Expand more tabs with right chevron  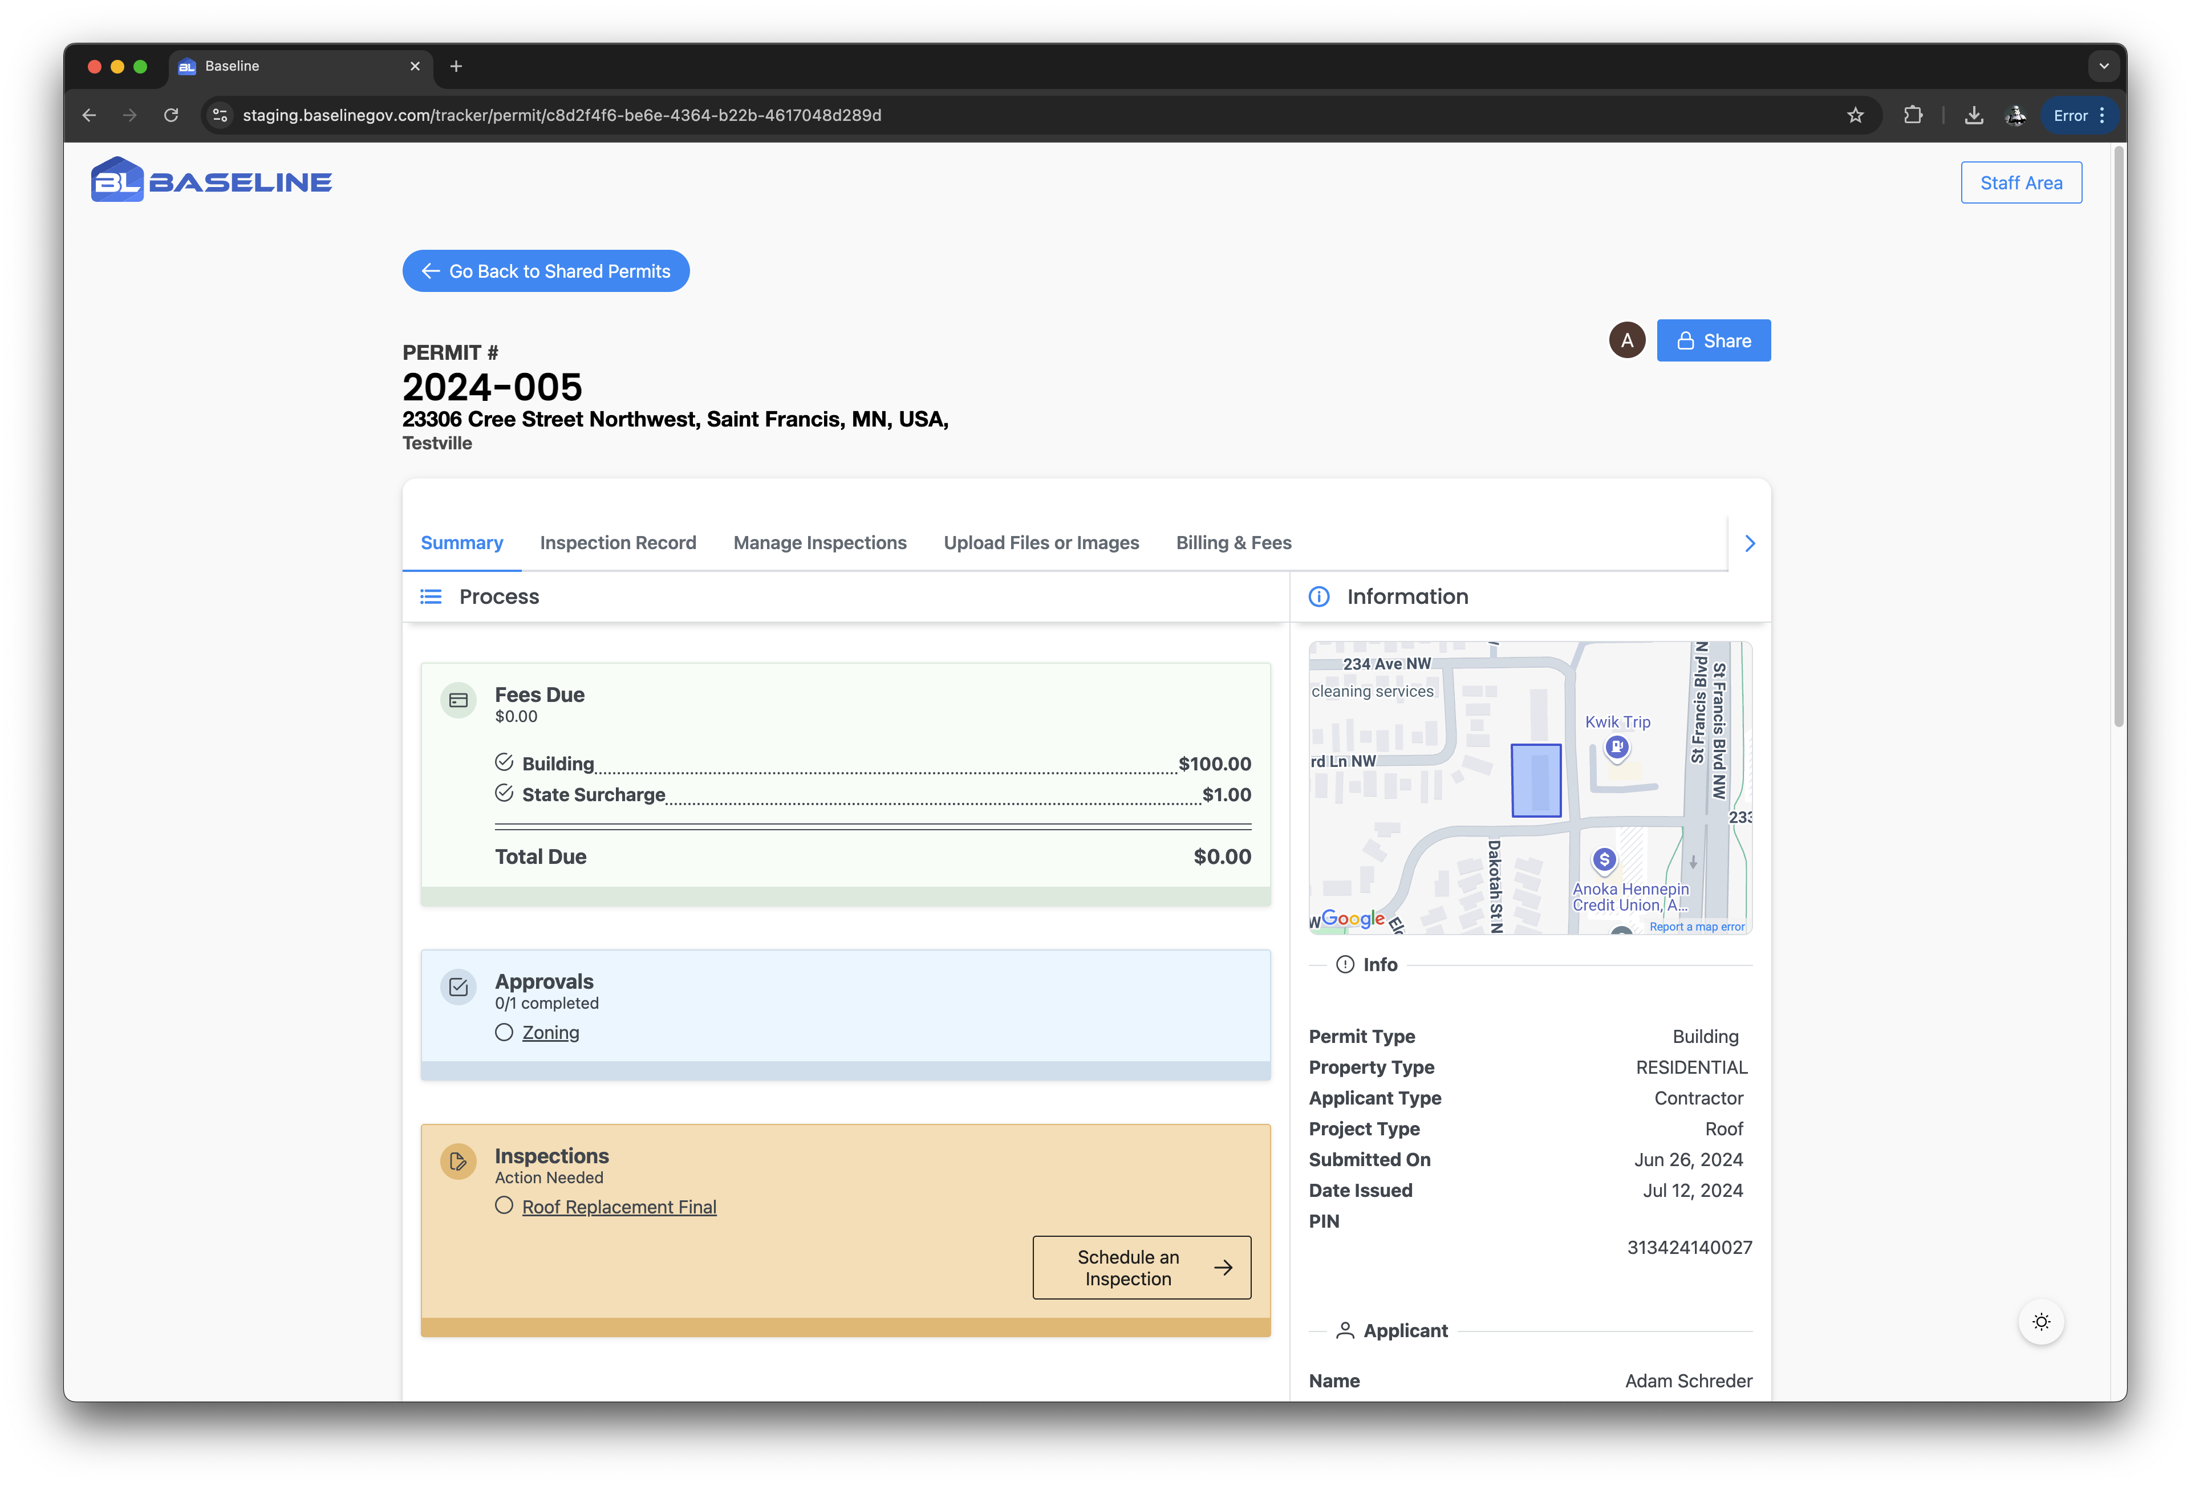(x=1750, y=543)
